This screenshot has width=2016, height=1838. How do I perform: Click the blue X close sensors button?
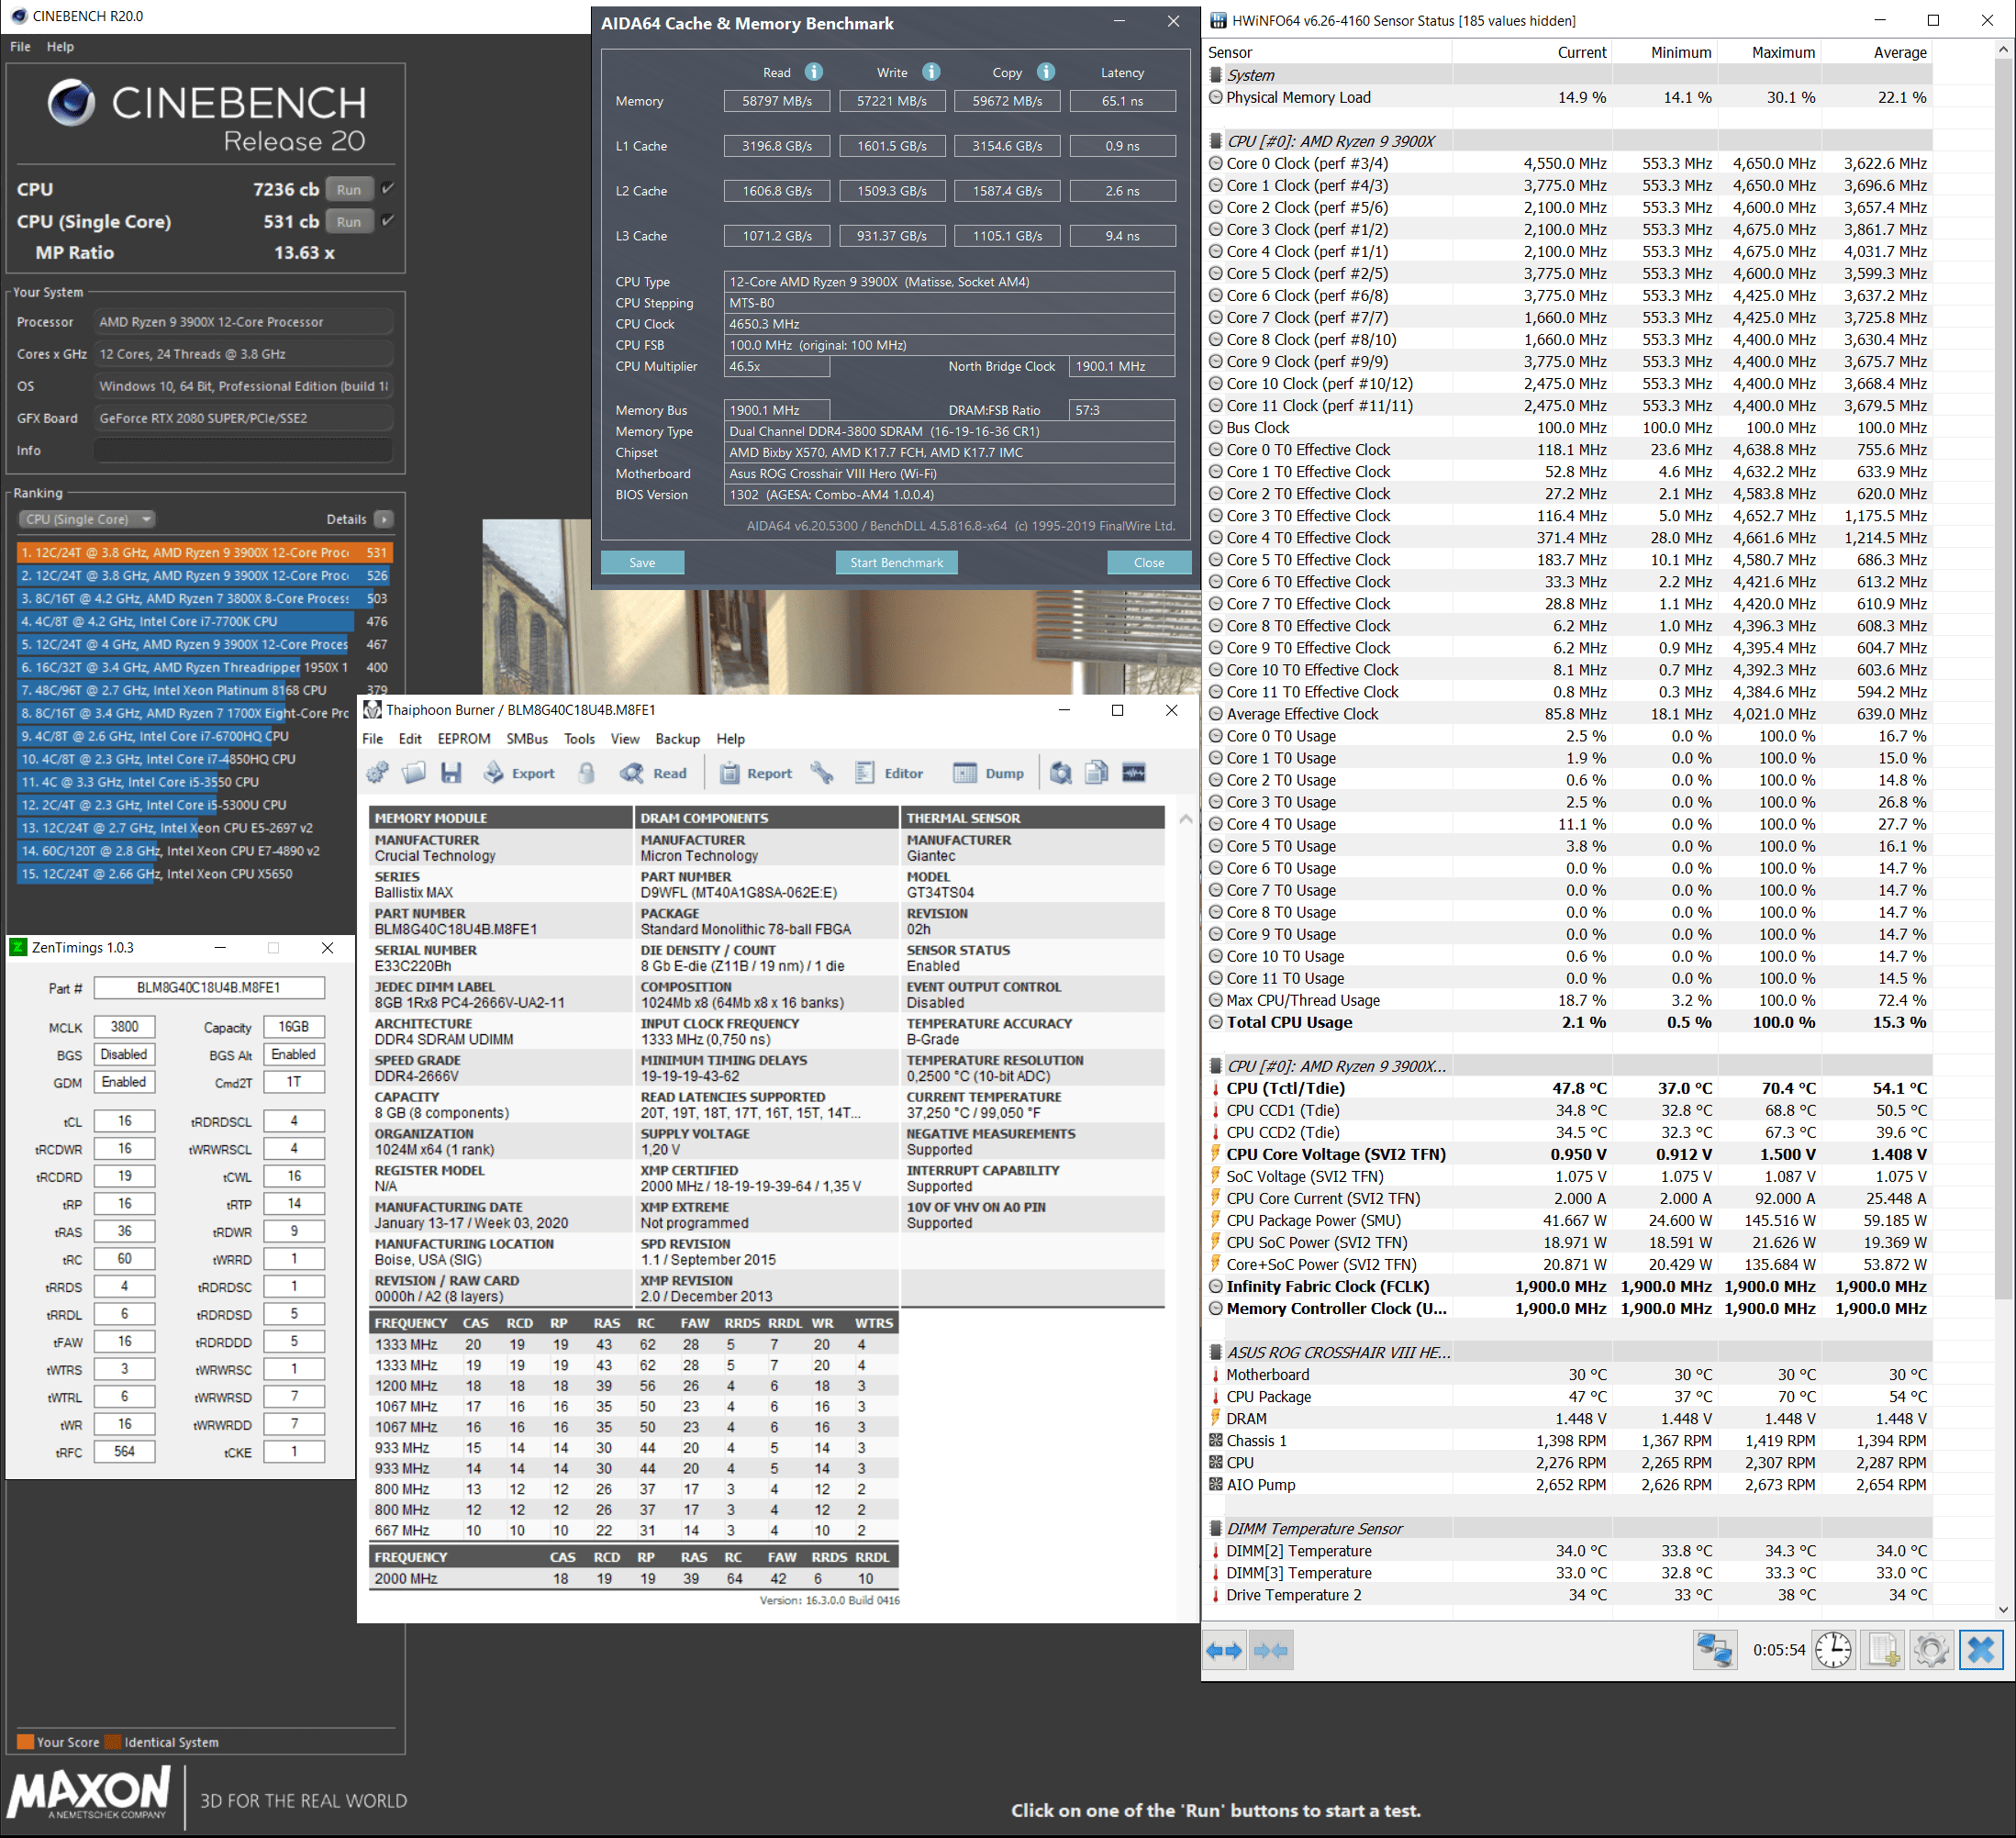click(1980, 1650)
